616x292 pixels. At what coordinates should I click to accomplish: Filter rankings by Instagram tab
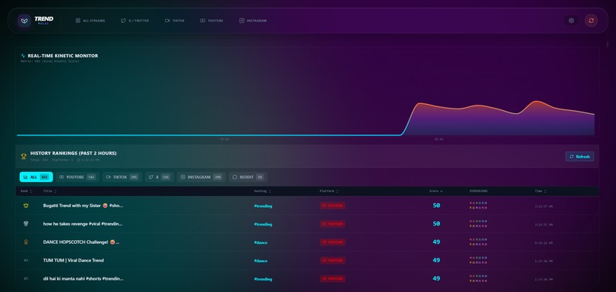tap(201, 177)
